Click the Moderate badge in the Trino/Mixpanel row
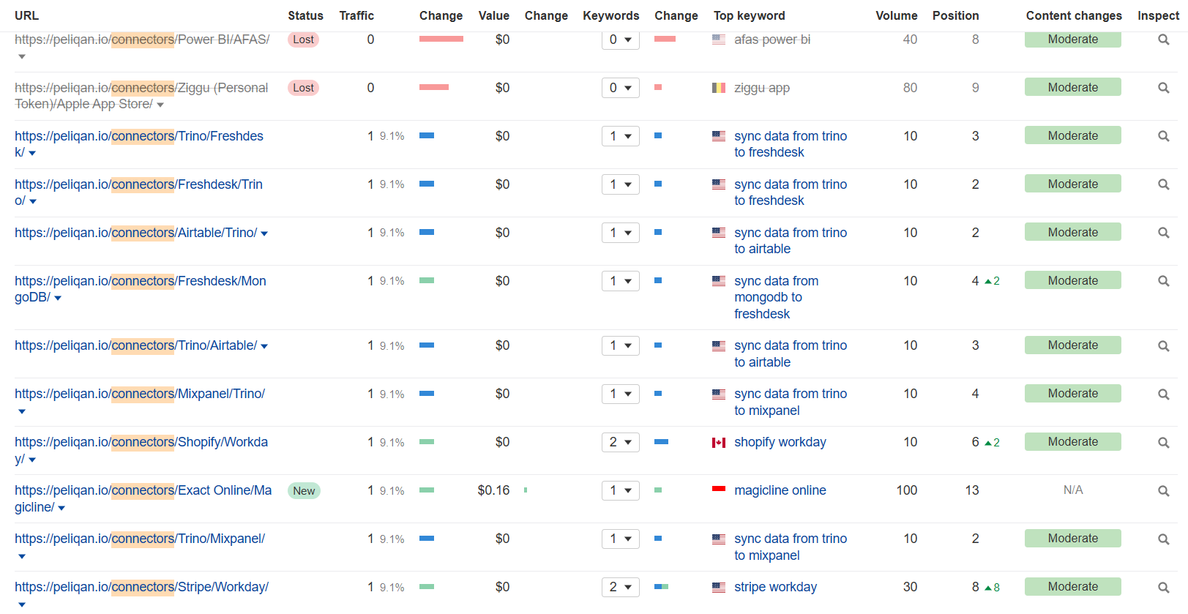The image size is (1188, 614). pyautogui.click(x=1073, y=539)
